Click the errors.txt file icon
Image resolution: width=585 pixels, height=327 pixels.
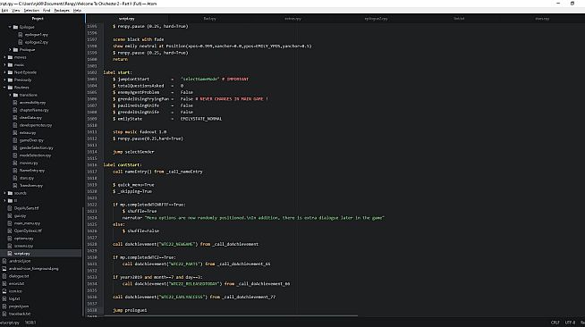pyautogui.click(x=4, y=283)
